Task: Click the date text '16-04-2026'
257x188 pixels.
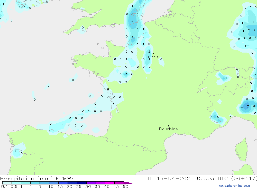Action: 175,178
